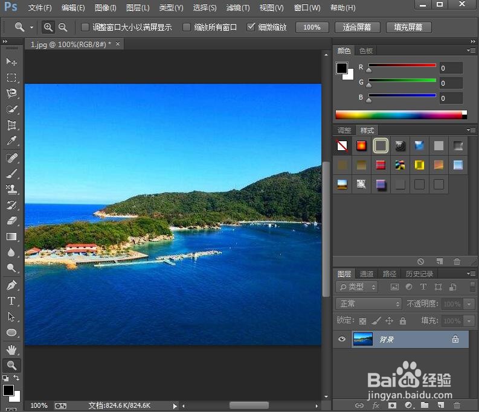Select the Eyedropper tool
479x412 pixels.
[11, 141]
